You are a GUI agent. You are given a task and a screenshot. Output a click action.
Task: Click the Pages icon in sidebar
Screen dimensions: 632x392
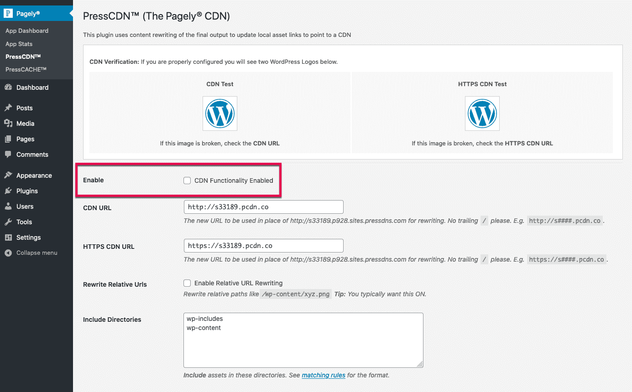click(8, 139)
